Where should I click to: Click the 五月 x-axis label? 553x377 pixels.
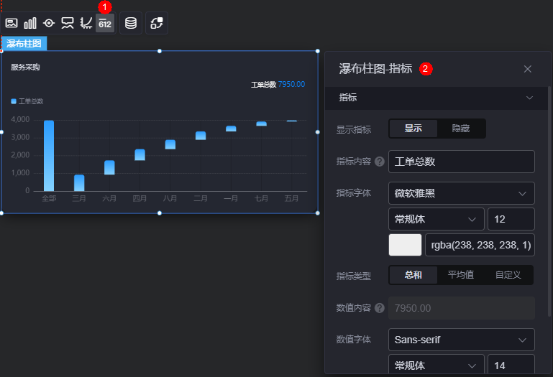click(291, 199)
